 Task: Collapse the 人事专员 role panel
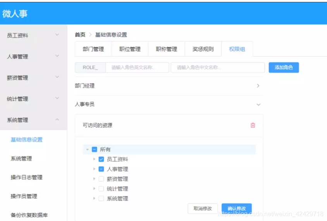click(x=169, y=104)
